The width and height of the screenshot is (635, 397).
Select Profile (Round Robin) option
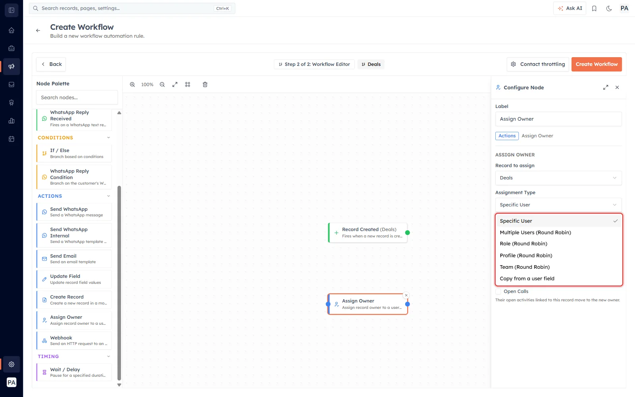(559, 256)
